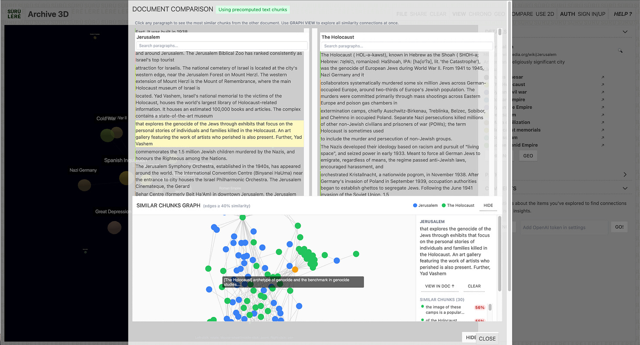Click the 'Using precomputed text chunks' badge
The width and height of the screenshot is (640, 345).
click(x=253, y=10)
